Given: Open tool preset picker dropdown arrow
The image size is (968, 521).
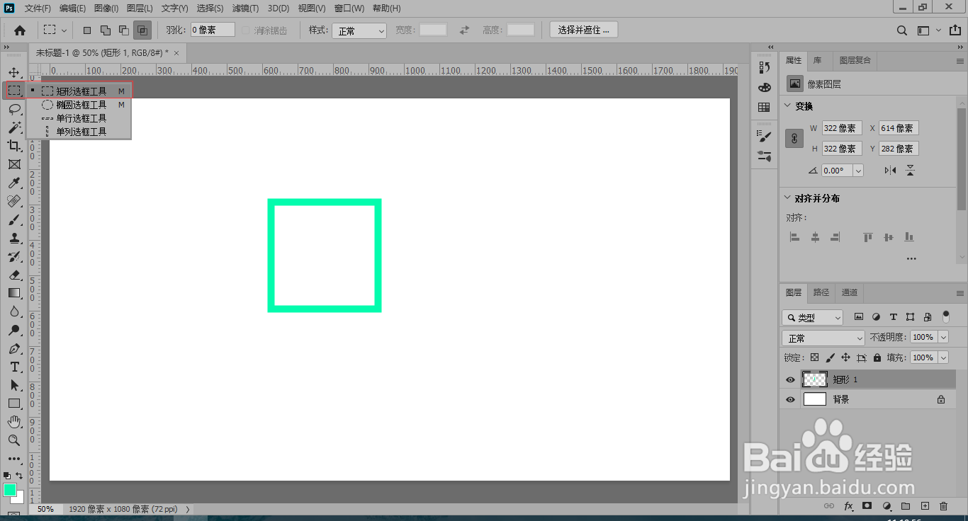Looking at the screenshot, I should [64, 30].
